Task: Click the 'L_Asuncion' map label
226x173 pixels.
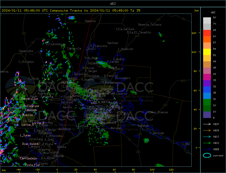Action: [x=126, y=49]
